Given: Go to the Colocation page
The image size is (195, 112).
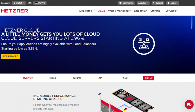Looking at the screenshot, I should coord(140,11).
